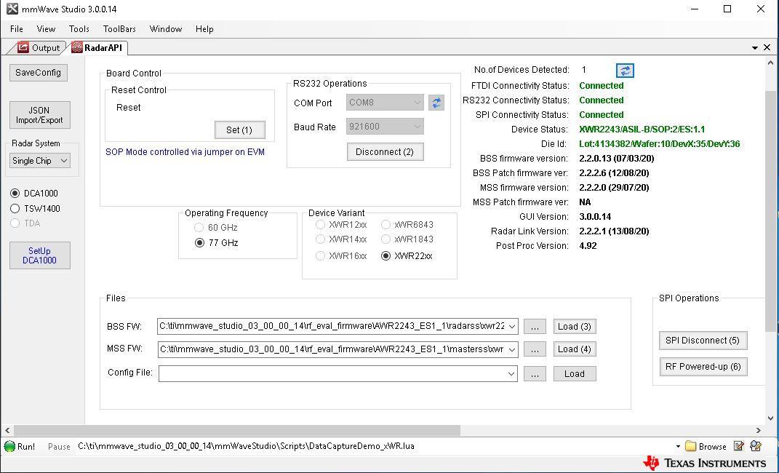Screen dimensions: 779x473
Task: Click the horizontal scrollbar thumb
Action: [237, 430]
